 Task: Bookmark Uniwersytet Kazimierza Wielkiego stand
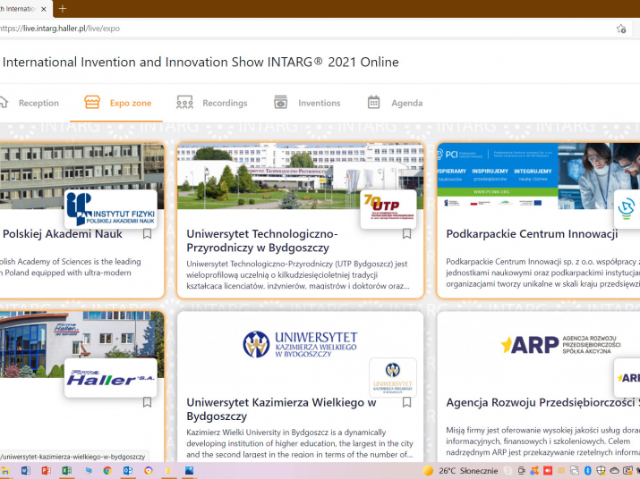[406, 403]
